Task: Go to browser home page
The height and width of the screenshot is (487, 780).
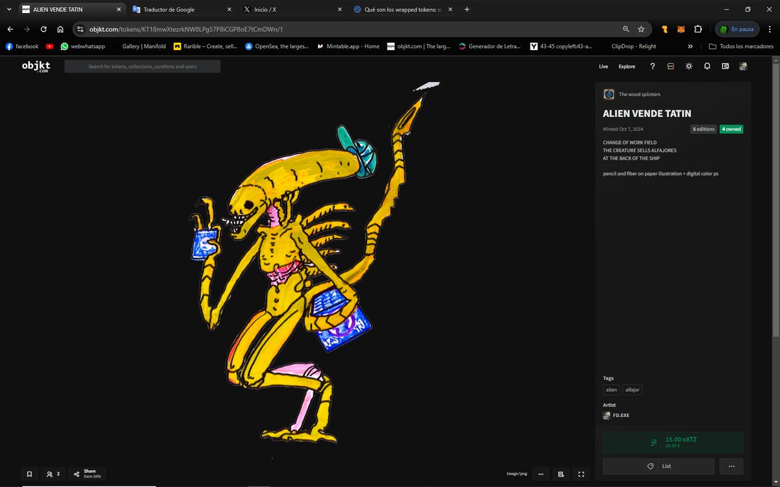Action: click(x=60, y=29)
